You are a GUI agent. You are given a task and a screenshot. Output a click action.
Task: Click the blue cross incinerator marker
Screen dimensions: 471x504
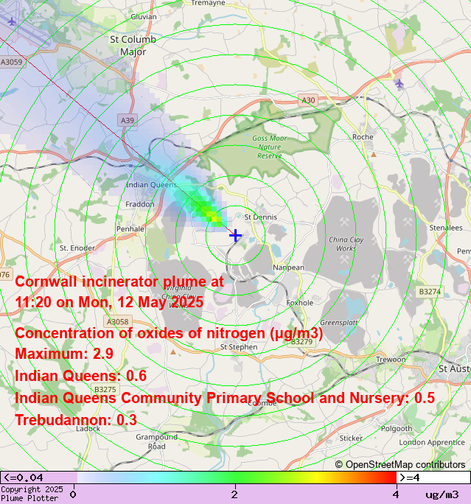coord(235,235)
